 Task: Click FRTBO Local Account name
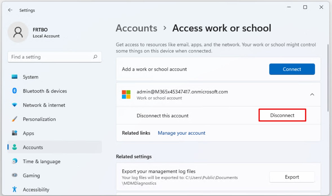pos(46,33)
